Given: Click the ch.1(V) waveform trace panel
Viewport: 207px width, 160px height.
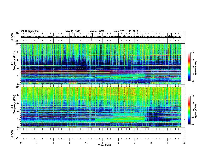Looking at the screenshot, I should pyautogui.click(x=103, y=37).
